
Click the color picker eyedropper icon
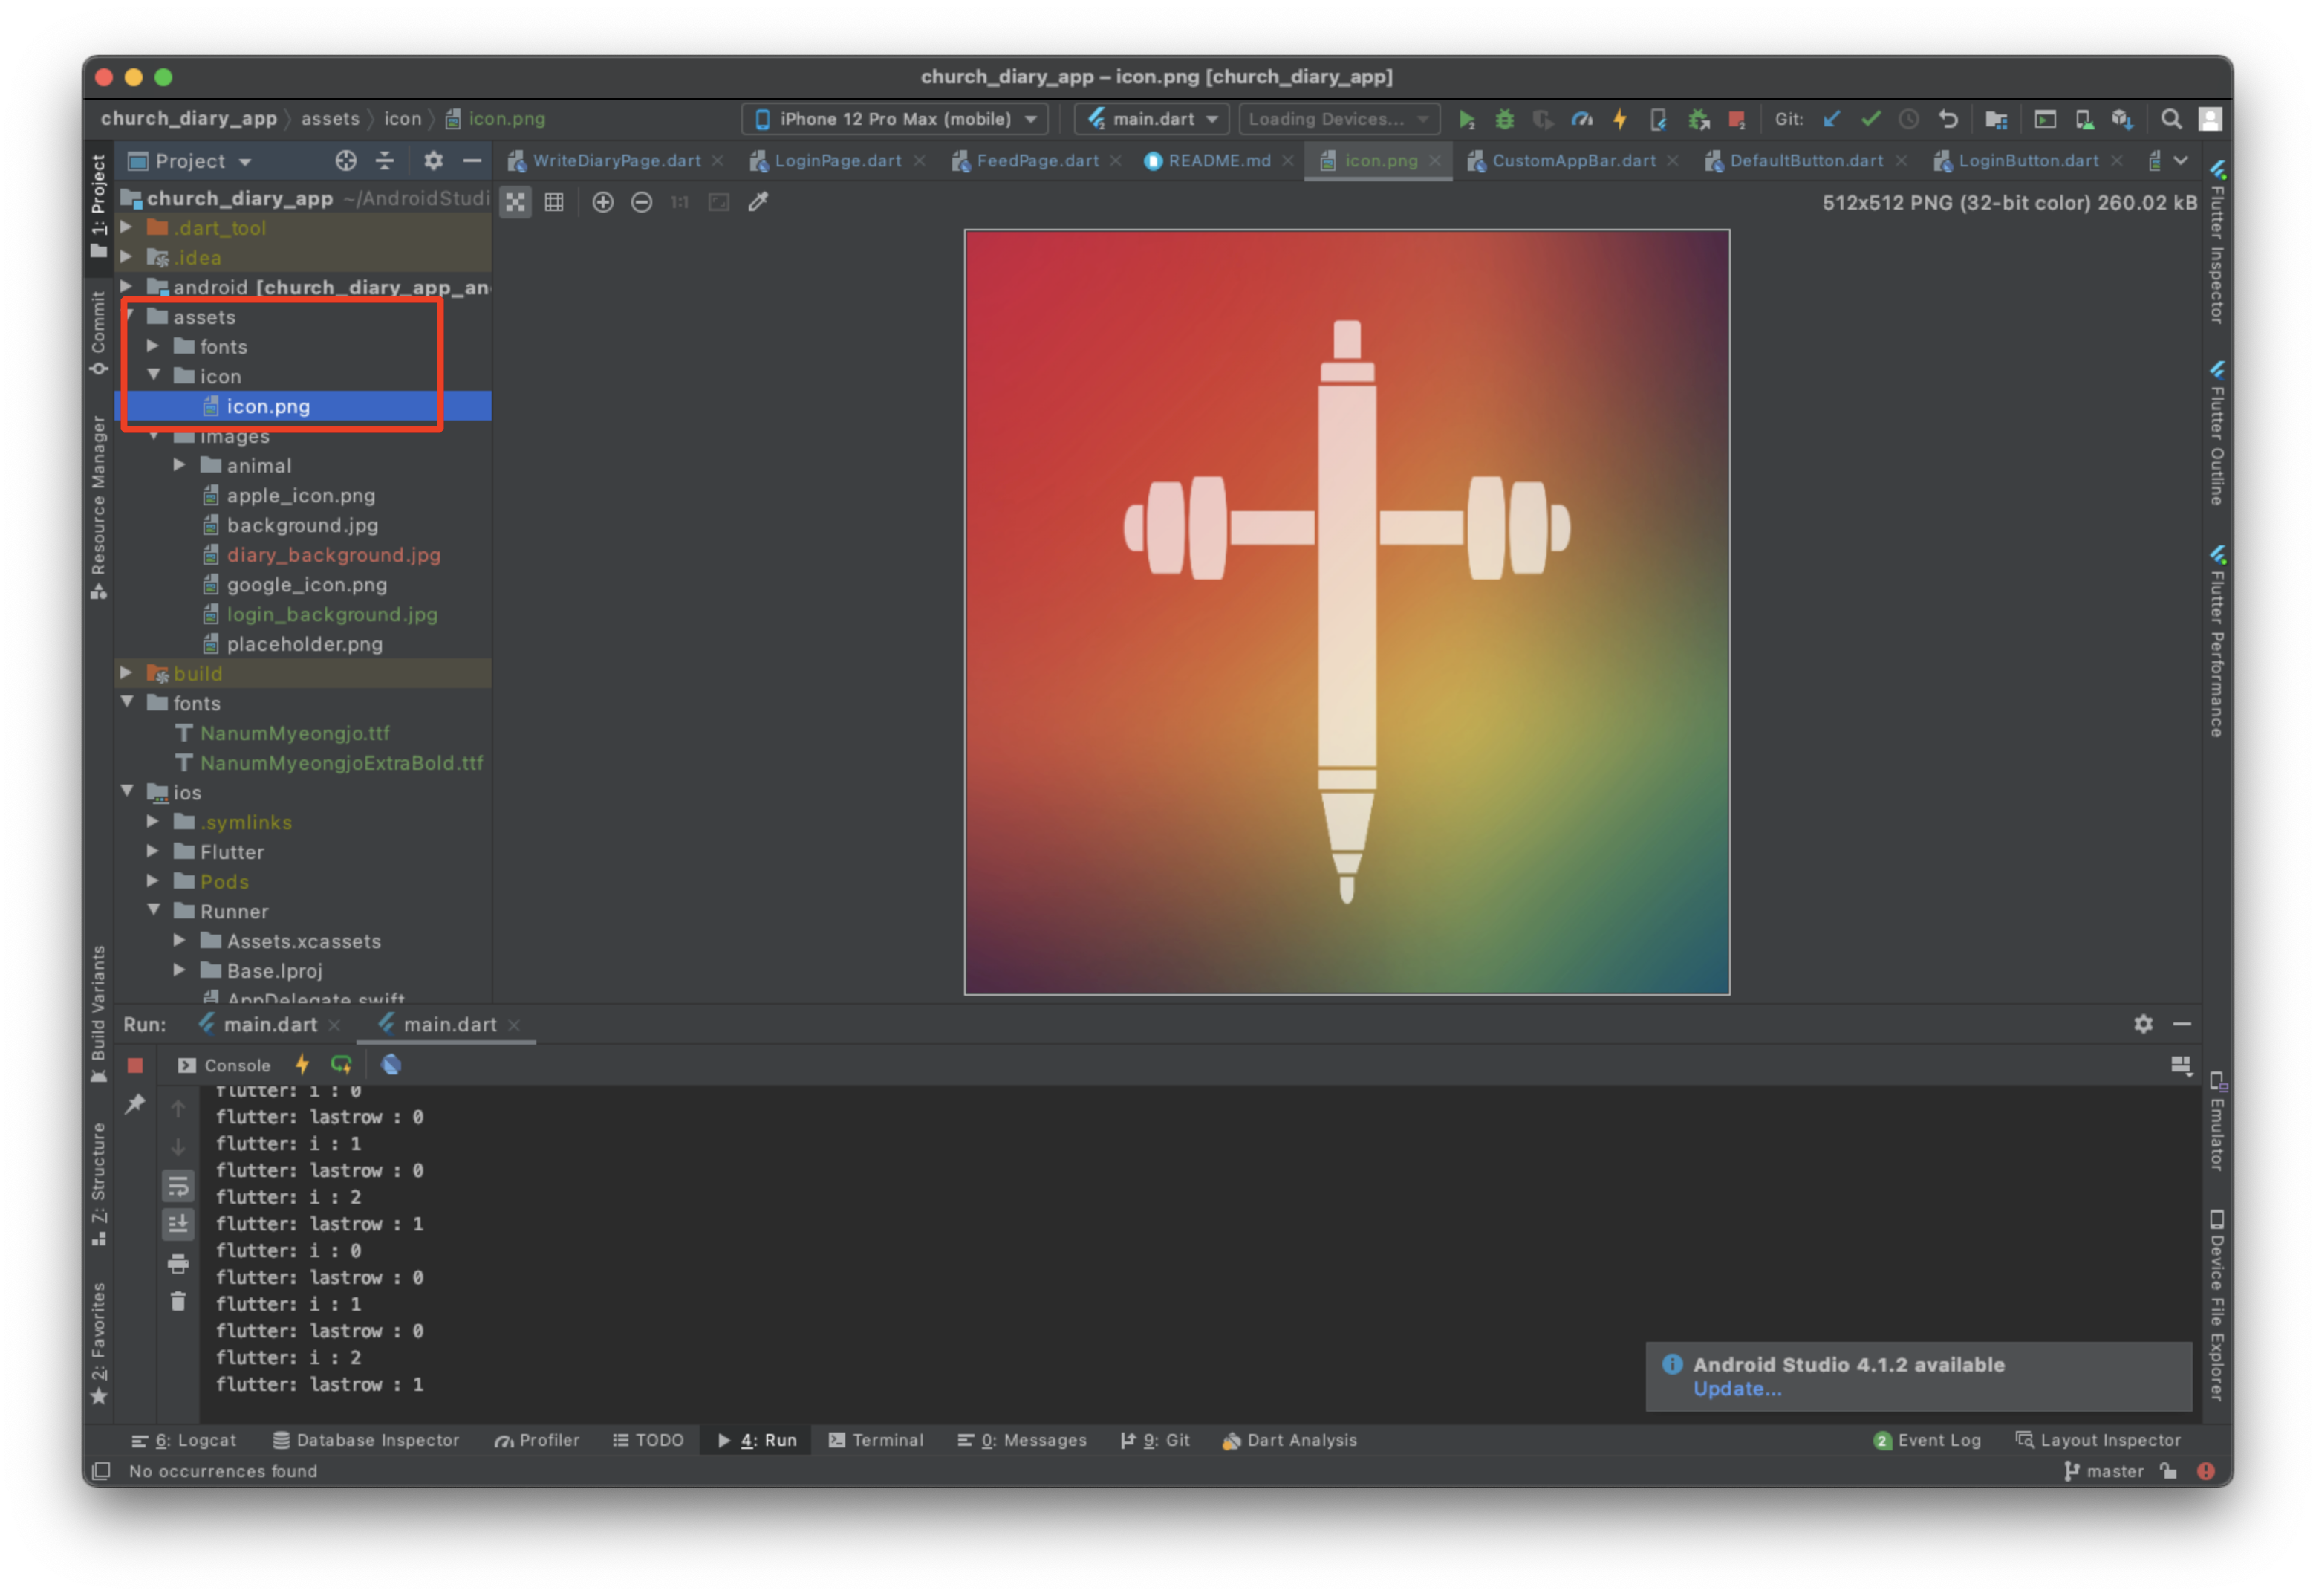click(758, 202)
